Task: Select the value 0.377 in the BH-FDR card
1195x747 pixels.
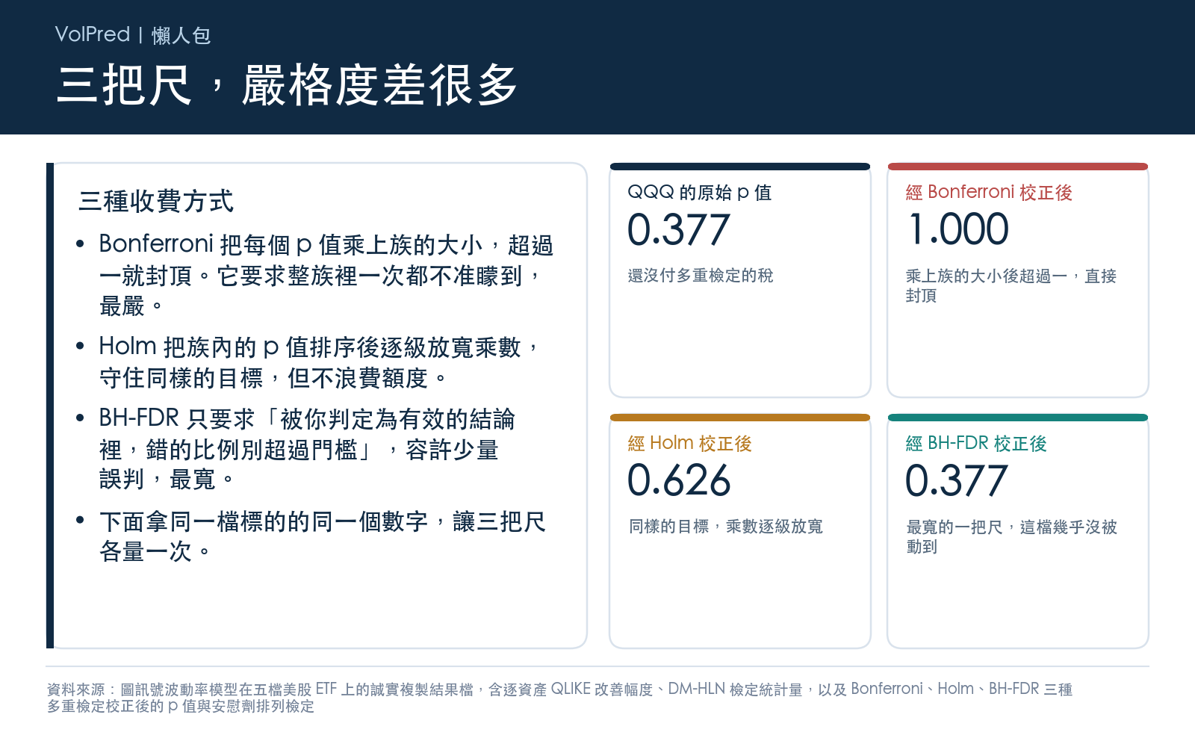Action: point(957,480)
